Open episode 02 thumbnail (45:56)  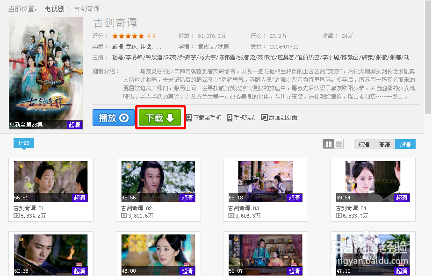click(158, 182)
